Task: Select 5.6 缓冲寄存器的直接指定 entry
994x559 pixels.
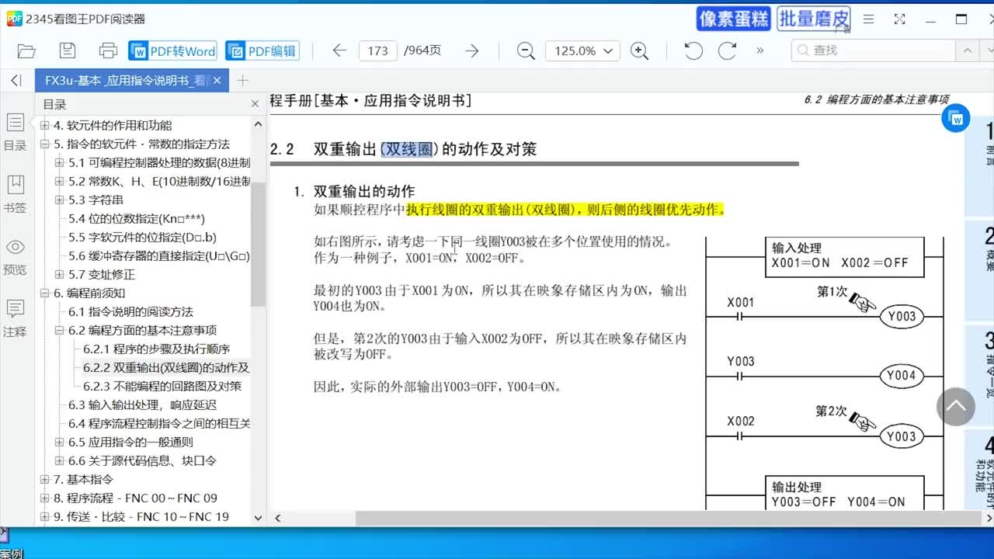Action: (x=159, y=256)
